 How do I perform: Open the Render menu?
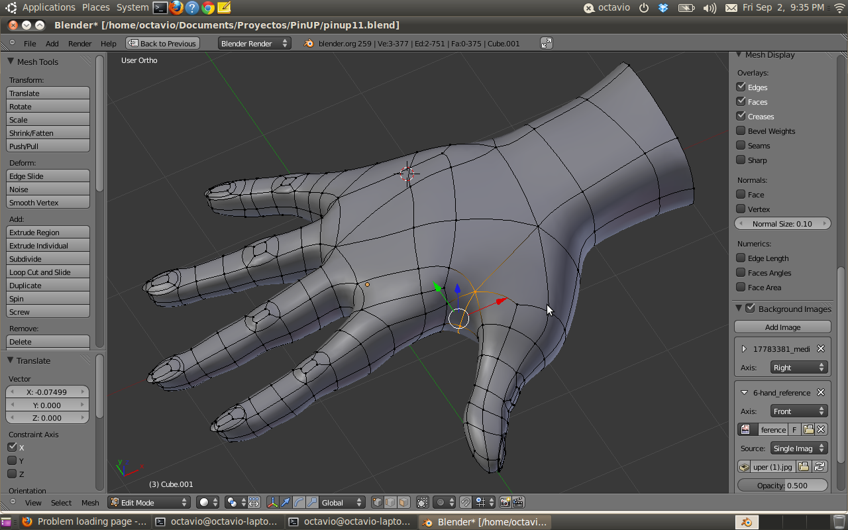pyautogui.click(x=79, y=44)
